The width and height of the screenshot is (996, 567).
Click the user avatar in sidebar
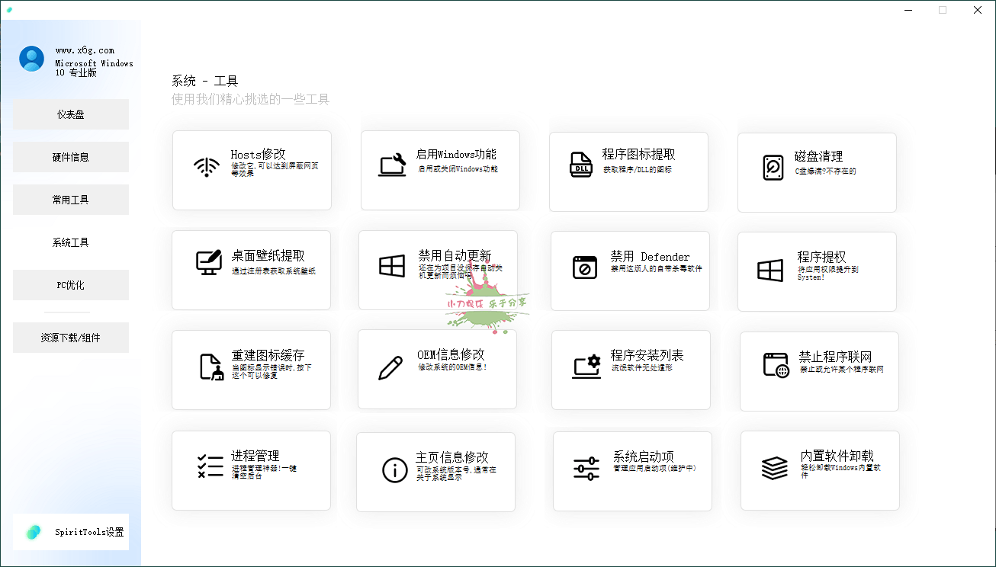[x=31, y=58]
